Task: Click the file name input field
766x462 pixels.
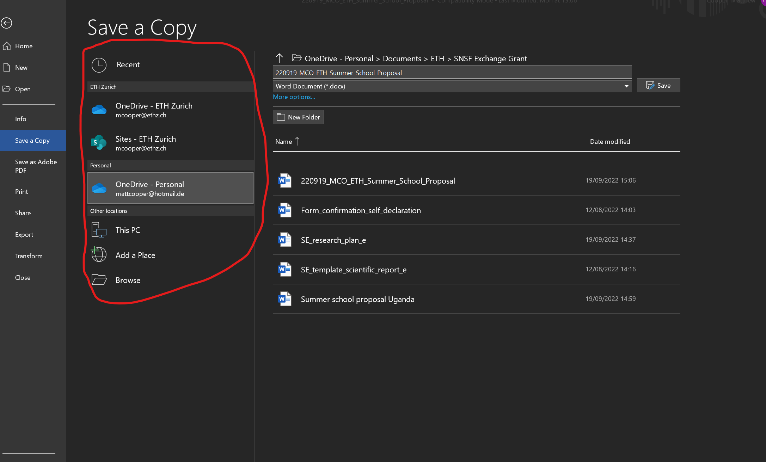Action: tap(452, 73)
